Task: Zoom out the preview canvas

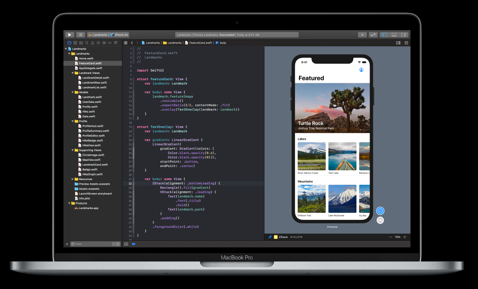Action: [x=391, y=237]
